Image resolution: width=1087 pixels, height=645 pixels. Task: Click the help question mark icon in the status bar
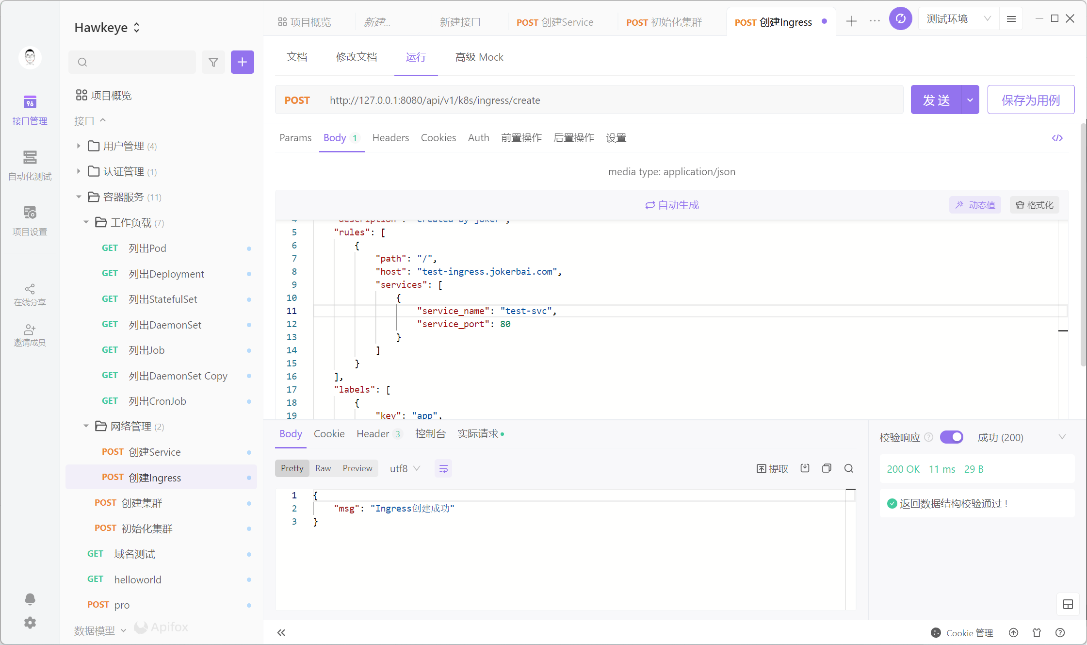pos(1060,632)
